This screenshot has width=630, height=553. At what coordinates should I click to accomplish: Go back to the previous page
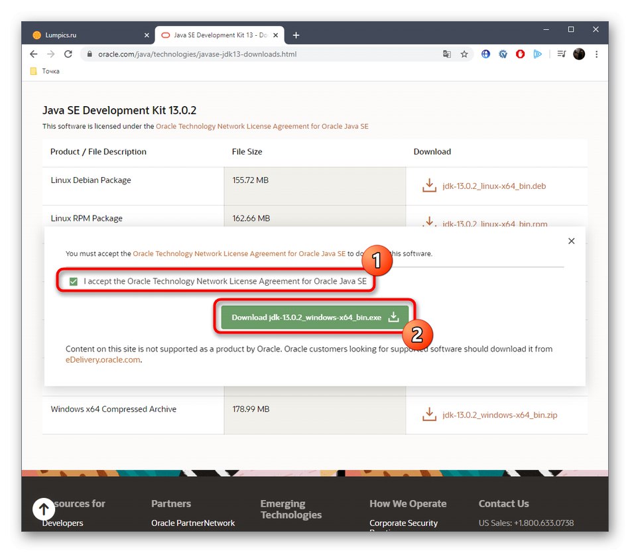click(x=34, y=54)
